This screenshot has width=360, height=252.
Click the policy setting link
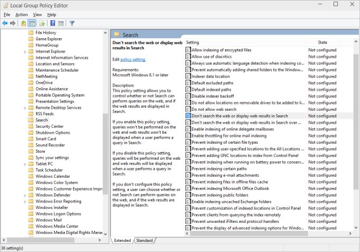133,59
